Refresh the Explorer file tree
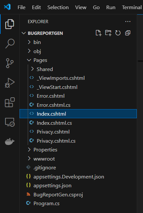The image size is (143, 213). [x=118, y=33]
